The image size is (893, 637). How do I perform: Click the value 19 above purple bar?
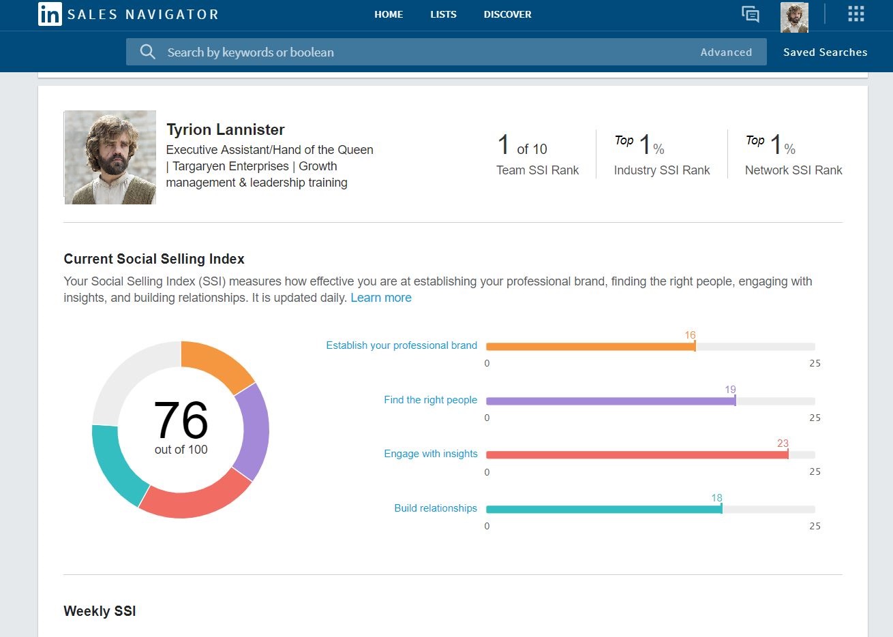(x=730, y=390)
